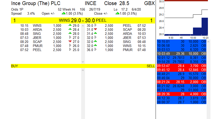Select the red 09:53:47 trade of 3,700

182,66
